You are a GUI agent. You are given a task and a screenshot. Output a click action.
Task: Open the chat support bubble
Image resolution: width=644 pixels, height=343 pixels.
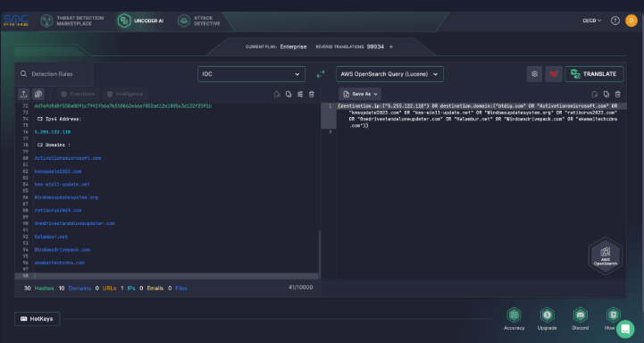click(625, 329)
